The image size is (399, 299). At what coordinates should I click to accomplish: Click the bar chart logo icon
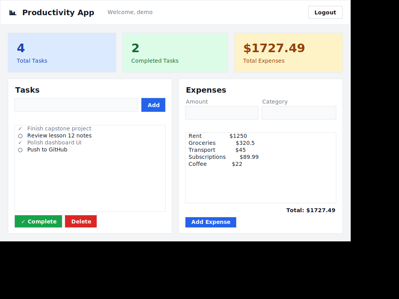[x=13, y=13]
